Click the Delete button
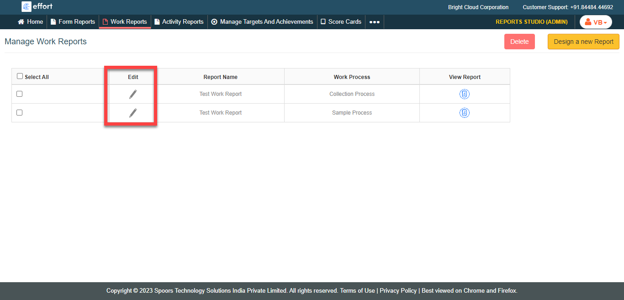The width and height of the screenshot is (624, 300). [519, 42]
